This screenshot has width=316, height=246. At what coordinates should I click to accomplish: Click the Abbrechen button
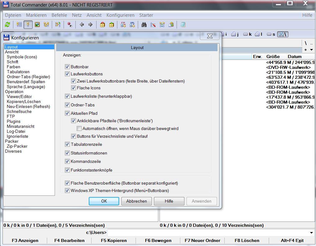coord(137,201)
